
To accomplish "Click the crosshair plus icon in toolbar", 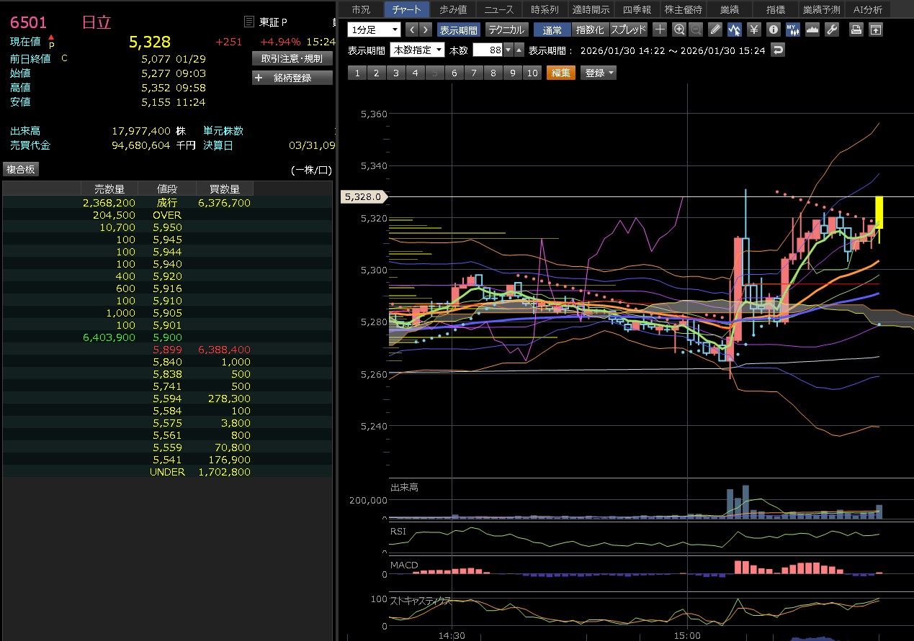I will 660,29.
